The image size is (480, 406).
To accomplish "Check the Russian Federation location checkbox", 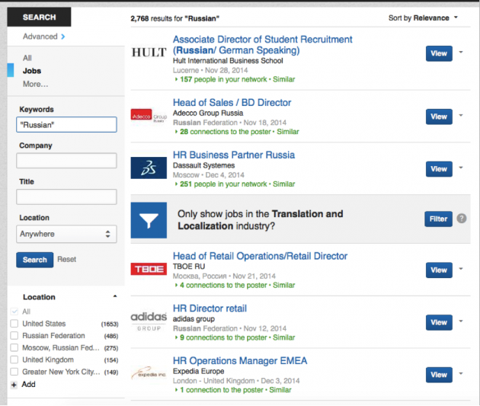I will pyautogui.click(x=14, y=336).
